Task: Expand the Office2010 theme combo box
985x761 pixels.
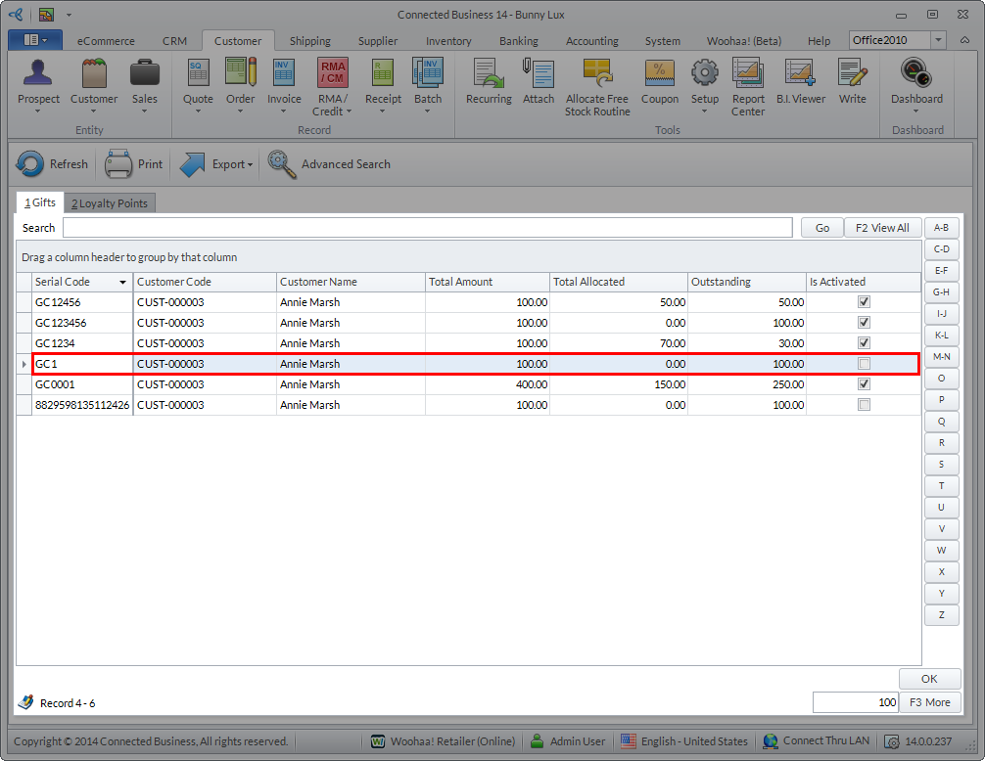Action: point(939,40)
